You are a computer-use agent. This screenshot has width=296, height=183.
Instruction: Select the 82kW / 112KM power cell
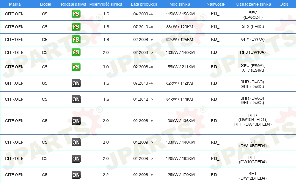coord(179,83)
